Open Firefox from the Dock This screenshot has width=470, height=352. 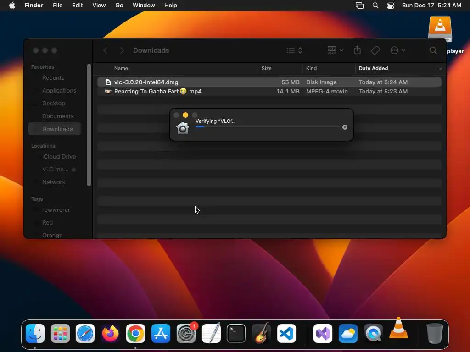(110, 334)
